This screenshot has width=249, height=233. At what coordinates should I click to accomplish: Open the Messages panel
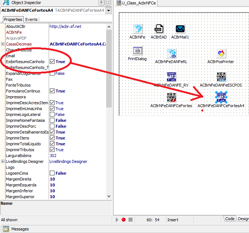20,229
